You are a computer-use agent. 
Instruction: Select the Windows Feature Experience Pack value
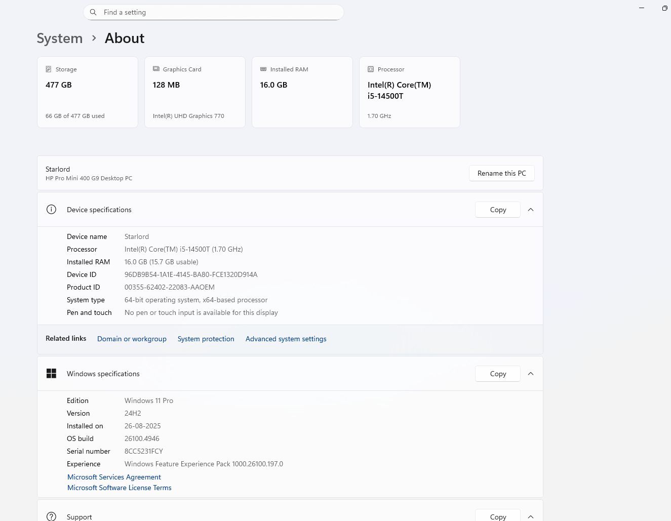click(x=204, y=464)
